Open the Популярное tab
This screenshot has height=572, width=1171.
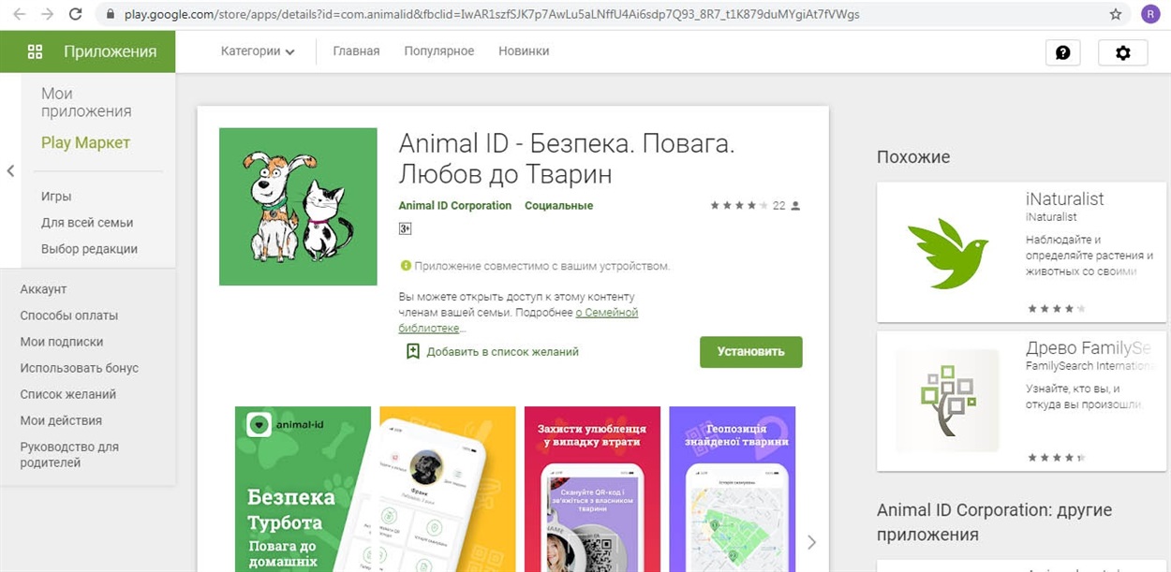click(439, 51)
